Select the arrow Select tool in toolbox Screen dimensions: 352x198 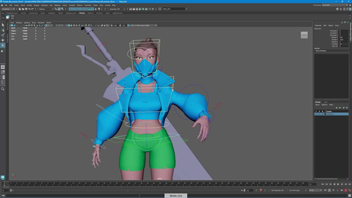[x=3, y=25]
